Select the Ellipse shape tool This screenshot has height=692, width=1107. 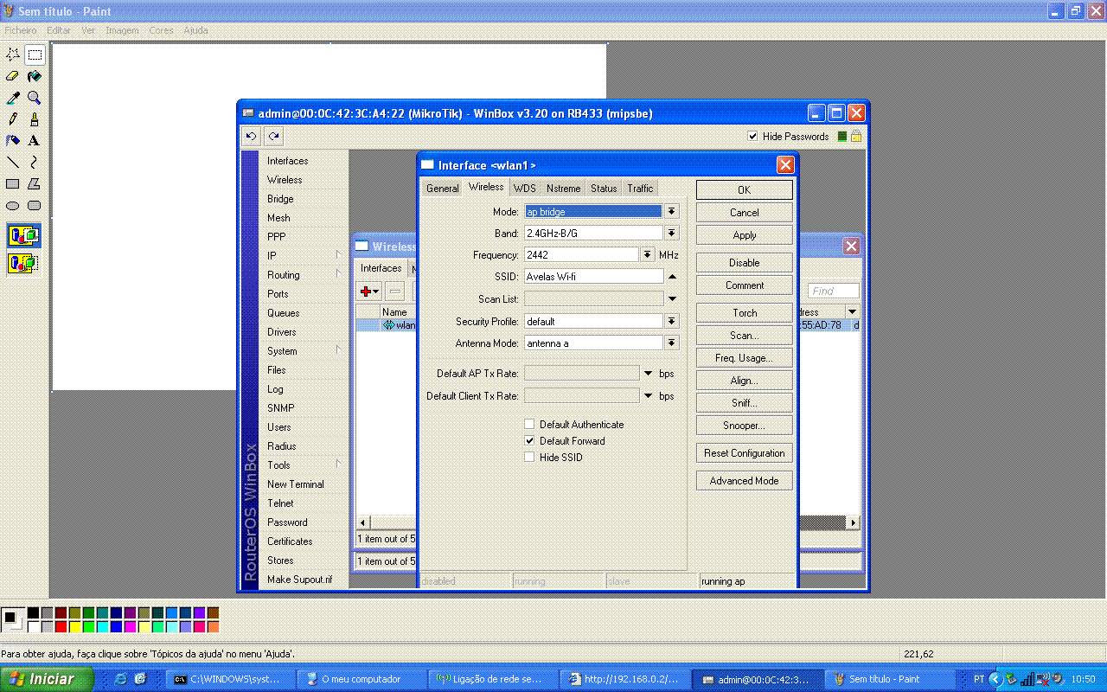coord(13,205)
